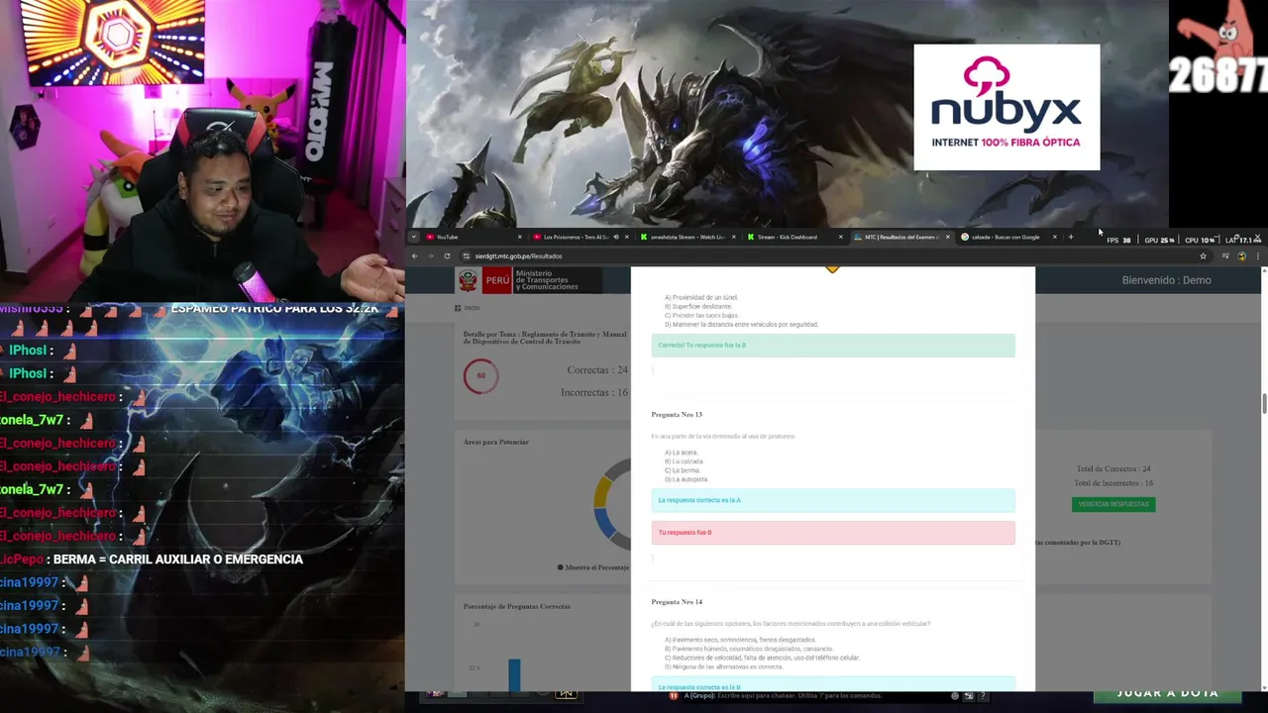Image resolution: width=1268 pixels, height=713 pixels.
Task: Click chat message 'BERMA = CARRIL AUXILIAR O EMERGENCIA'
Action: (x=178, y=560)
